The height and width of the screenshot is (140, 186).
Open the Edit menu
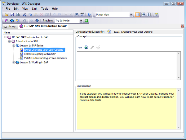(16, 9)
